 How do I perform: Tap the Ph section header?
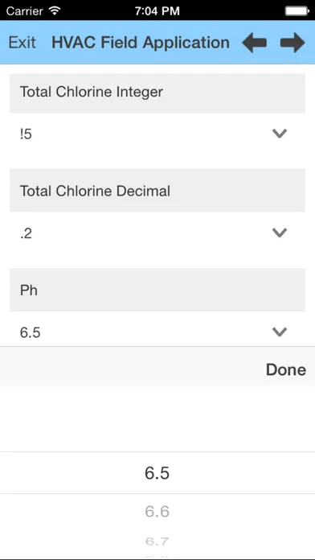[157, 290]
